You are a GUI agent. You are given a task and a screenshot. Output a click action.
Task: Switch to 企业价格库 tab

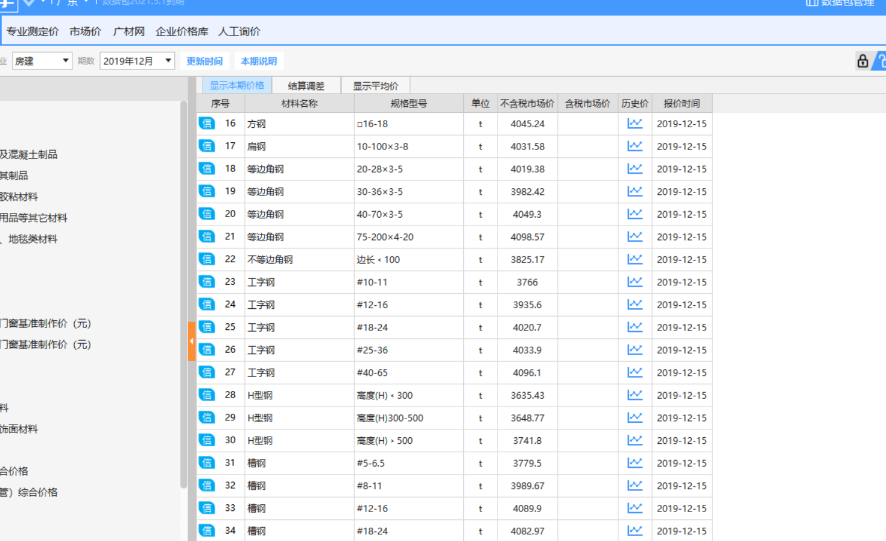tap(182, 31)
